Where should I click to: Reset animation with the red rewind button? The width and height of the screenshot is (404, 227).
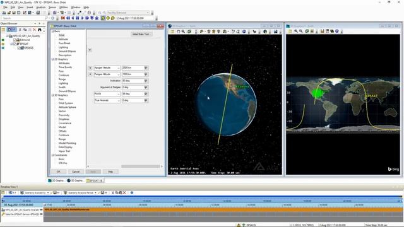pos(63,18)
